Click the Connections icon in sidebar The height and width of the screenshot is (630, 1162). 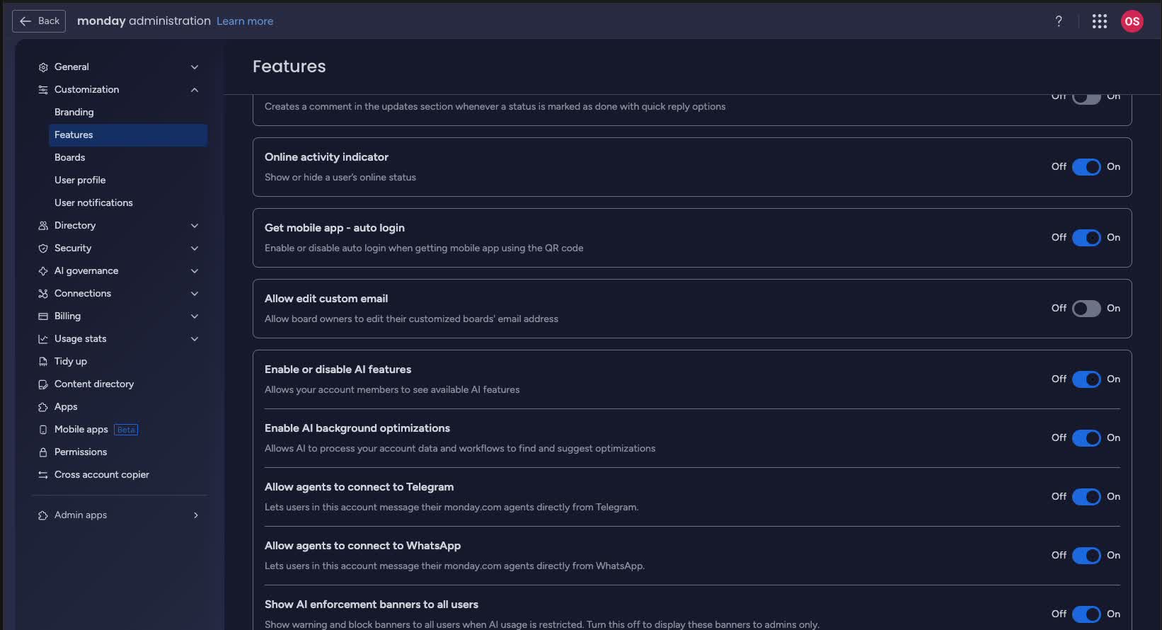click(x=43, y=294)
